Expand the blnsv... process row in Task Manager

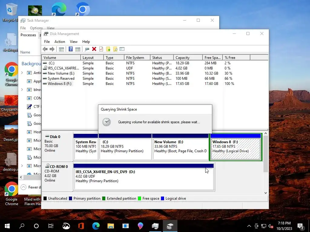click(x=22, y=90)
